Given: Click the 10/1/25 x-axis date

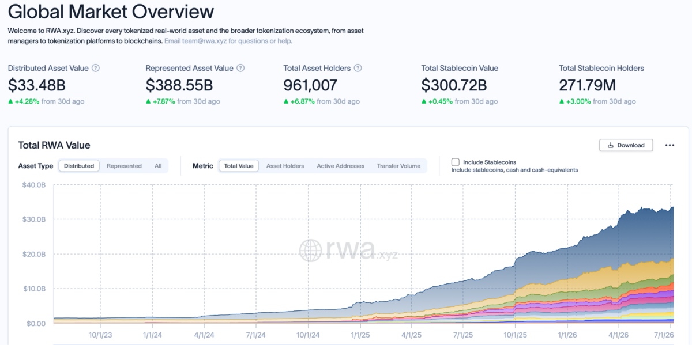Looking at the screenshot, I should [515, 334].
